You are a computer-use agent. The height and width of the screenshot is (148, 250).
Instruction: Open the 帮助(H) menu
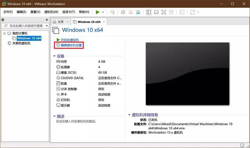pyautogui.click(x=84, y=12)
